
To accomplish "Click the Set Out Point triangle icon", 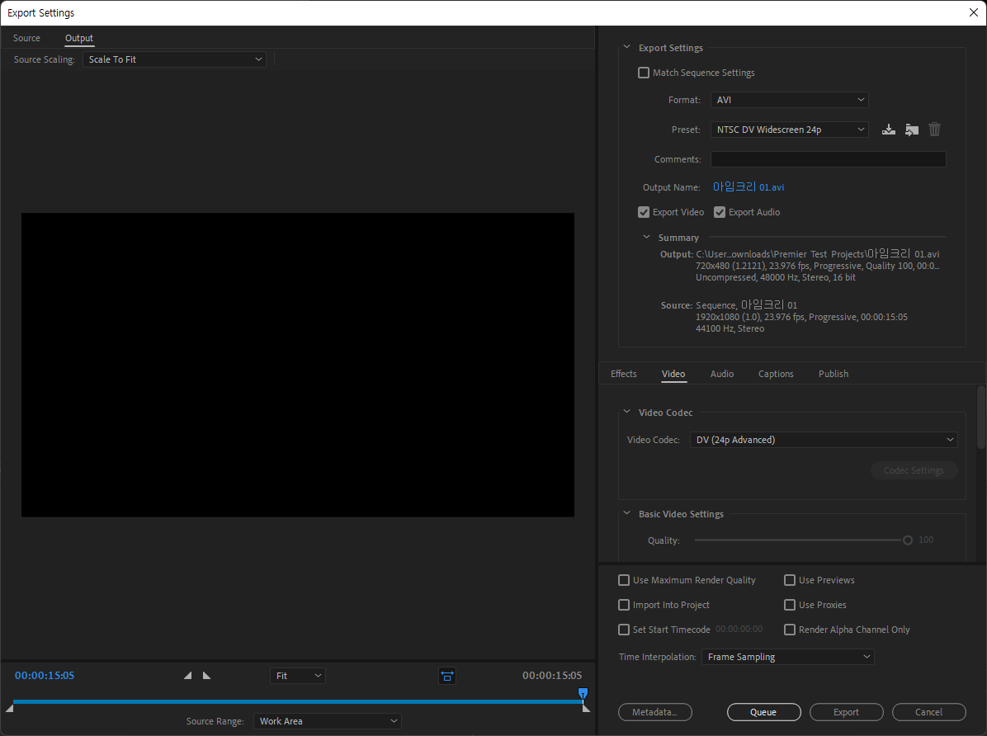I will (x=206, y=676).
